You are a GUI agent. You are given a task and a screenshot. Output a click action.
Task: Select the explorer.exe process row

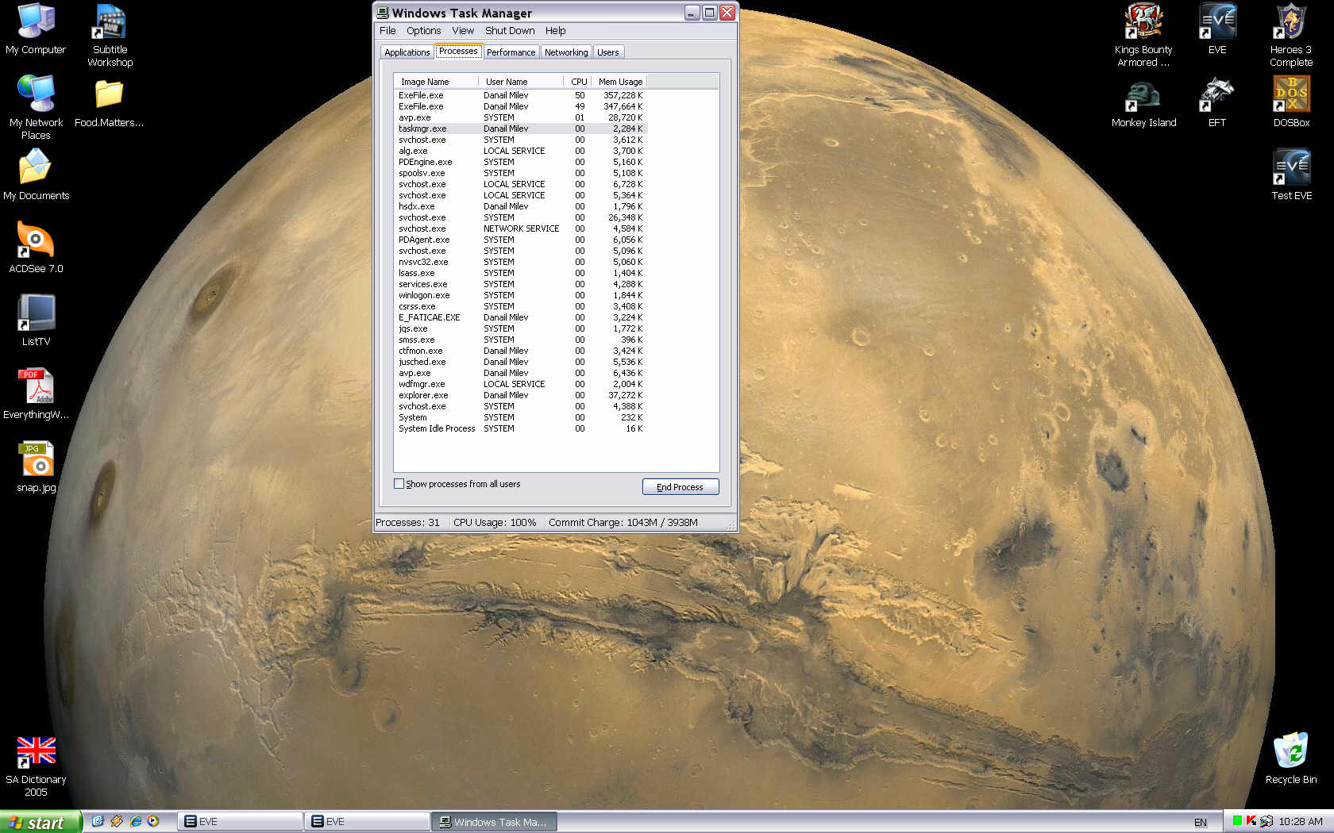click(423, 395)
